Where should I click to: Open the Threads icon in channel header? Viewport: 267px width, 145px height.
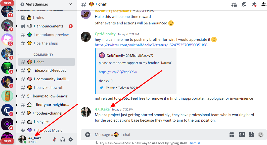point(234,4)
